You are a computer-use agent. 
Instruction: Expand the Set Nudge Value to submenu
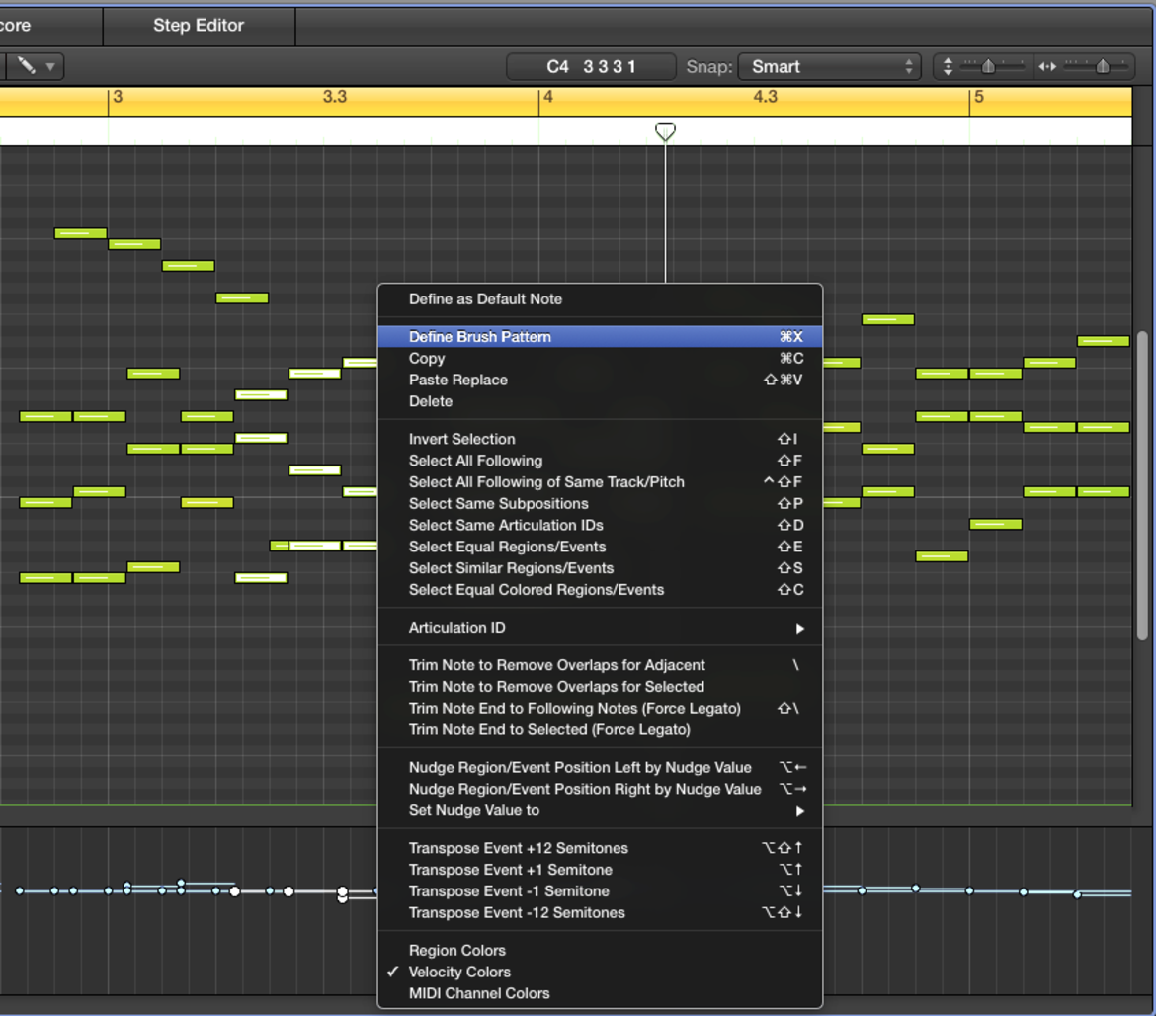coord(600,811)
